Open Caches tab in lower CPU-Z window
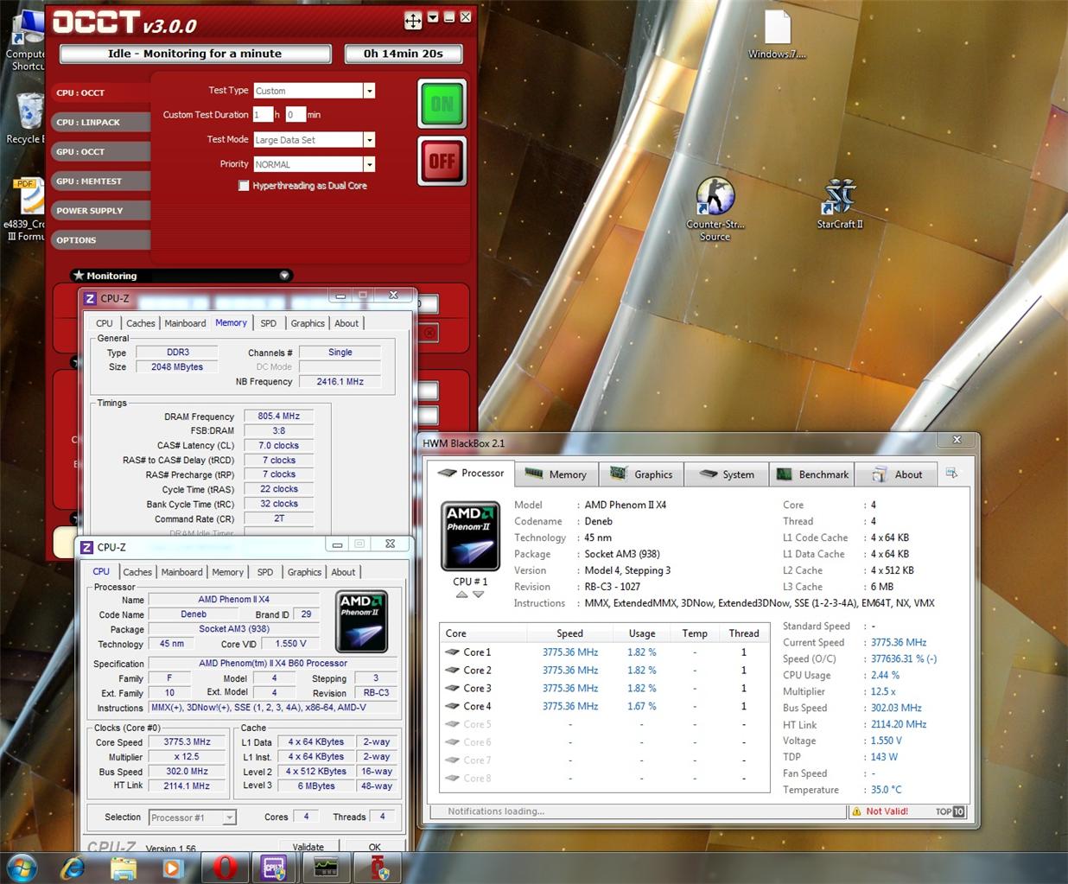Screen dimensions: 1068x884 (137, 572)
